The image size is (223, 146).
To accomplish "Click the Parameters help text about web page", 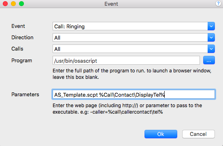I will coord(127,109).
